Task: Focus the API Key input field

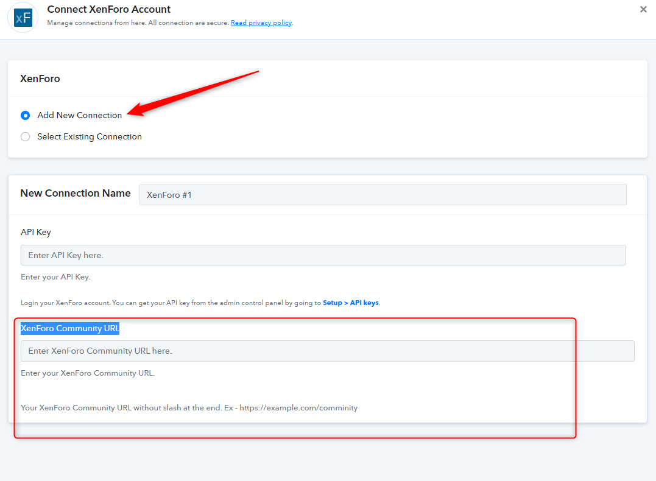Action: point(323,255)
